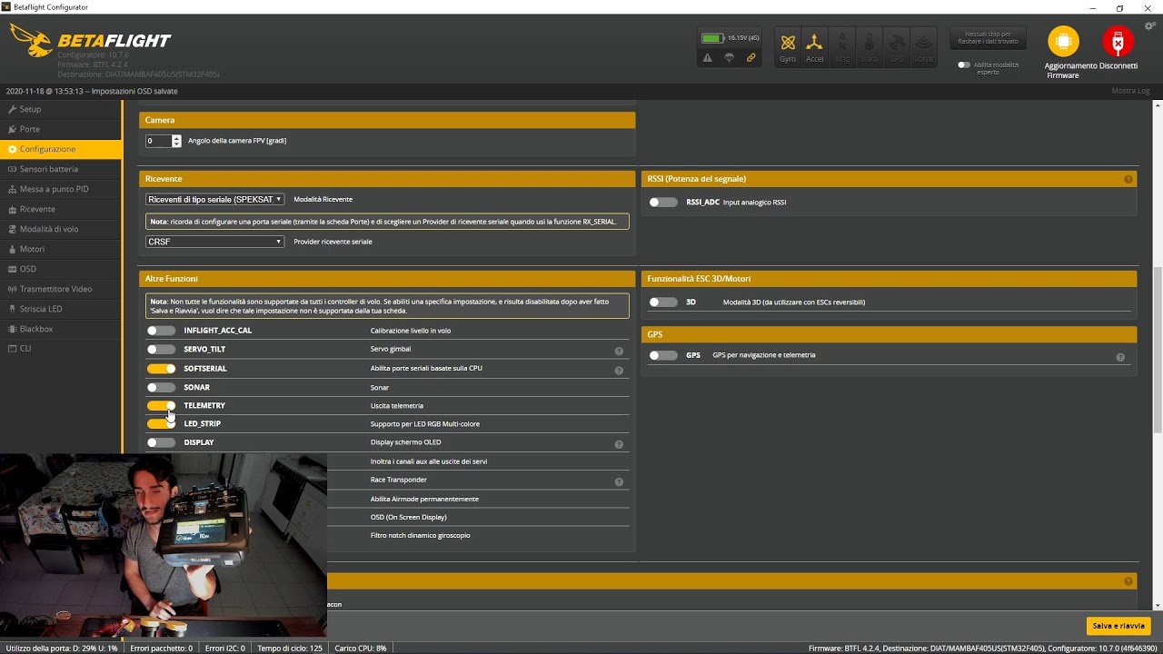
Task: Open the Porte tab
Action: click(x=61, y=129)
